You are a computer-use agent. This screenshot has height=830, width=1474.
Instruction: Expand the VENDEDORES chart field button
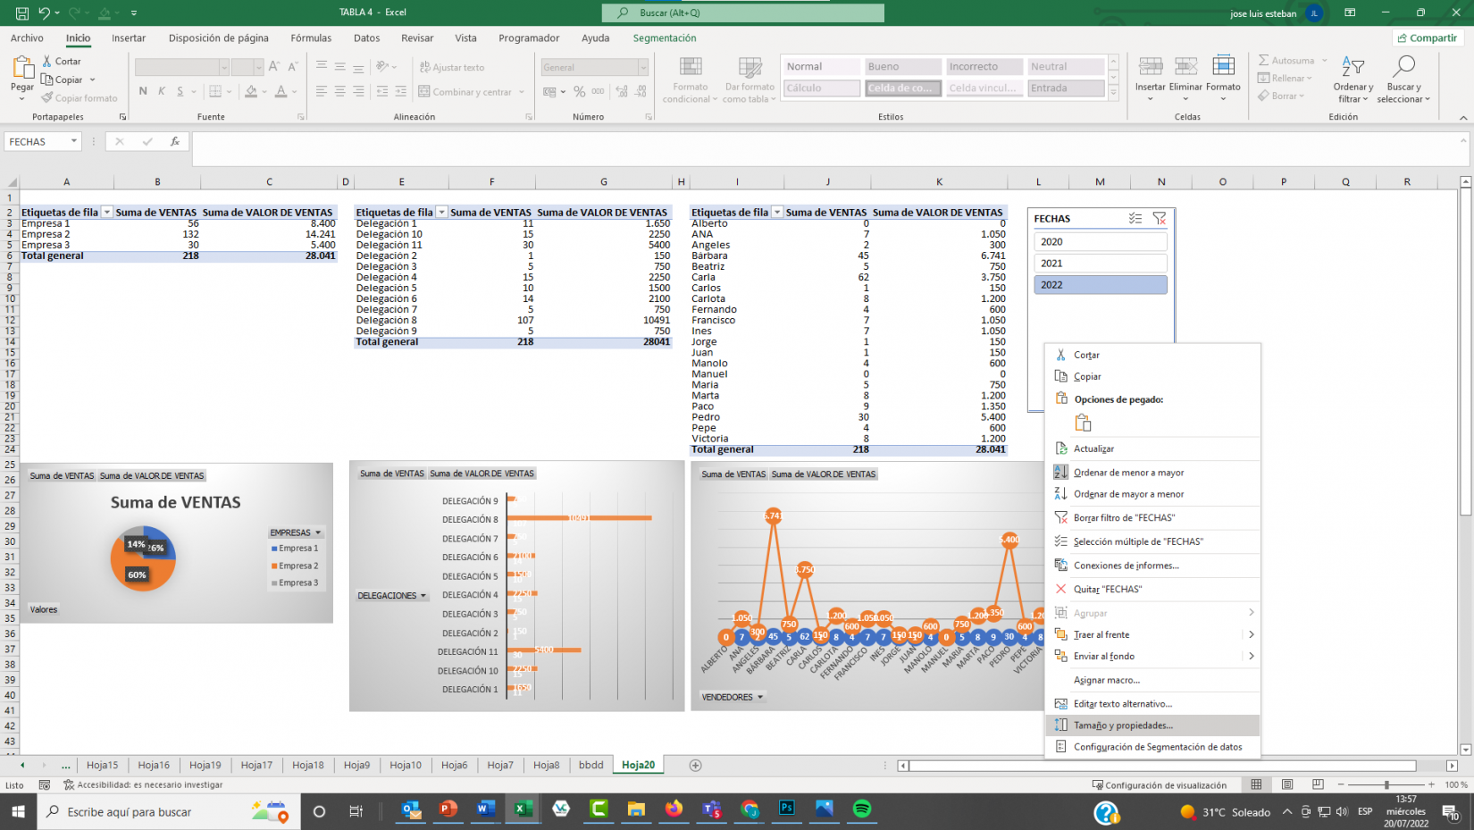pyautogui.click(x=733, y=697)
